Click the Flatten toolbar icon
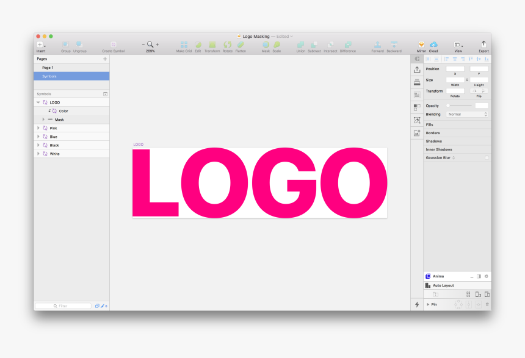The height and width of the screenshot is (358, 525). 241,46
